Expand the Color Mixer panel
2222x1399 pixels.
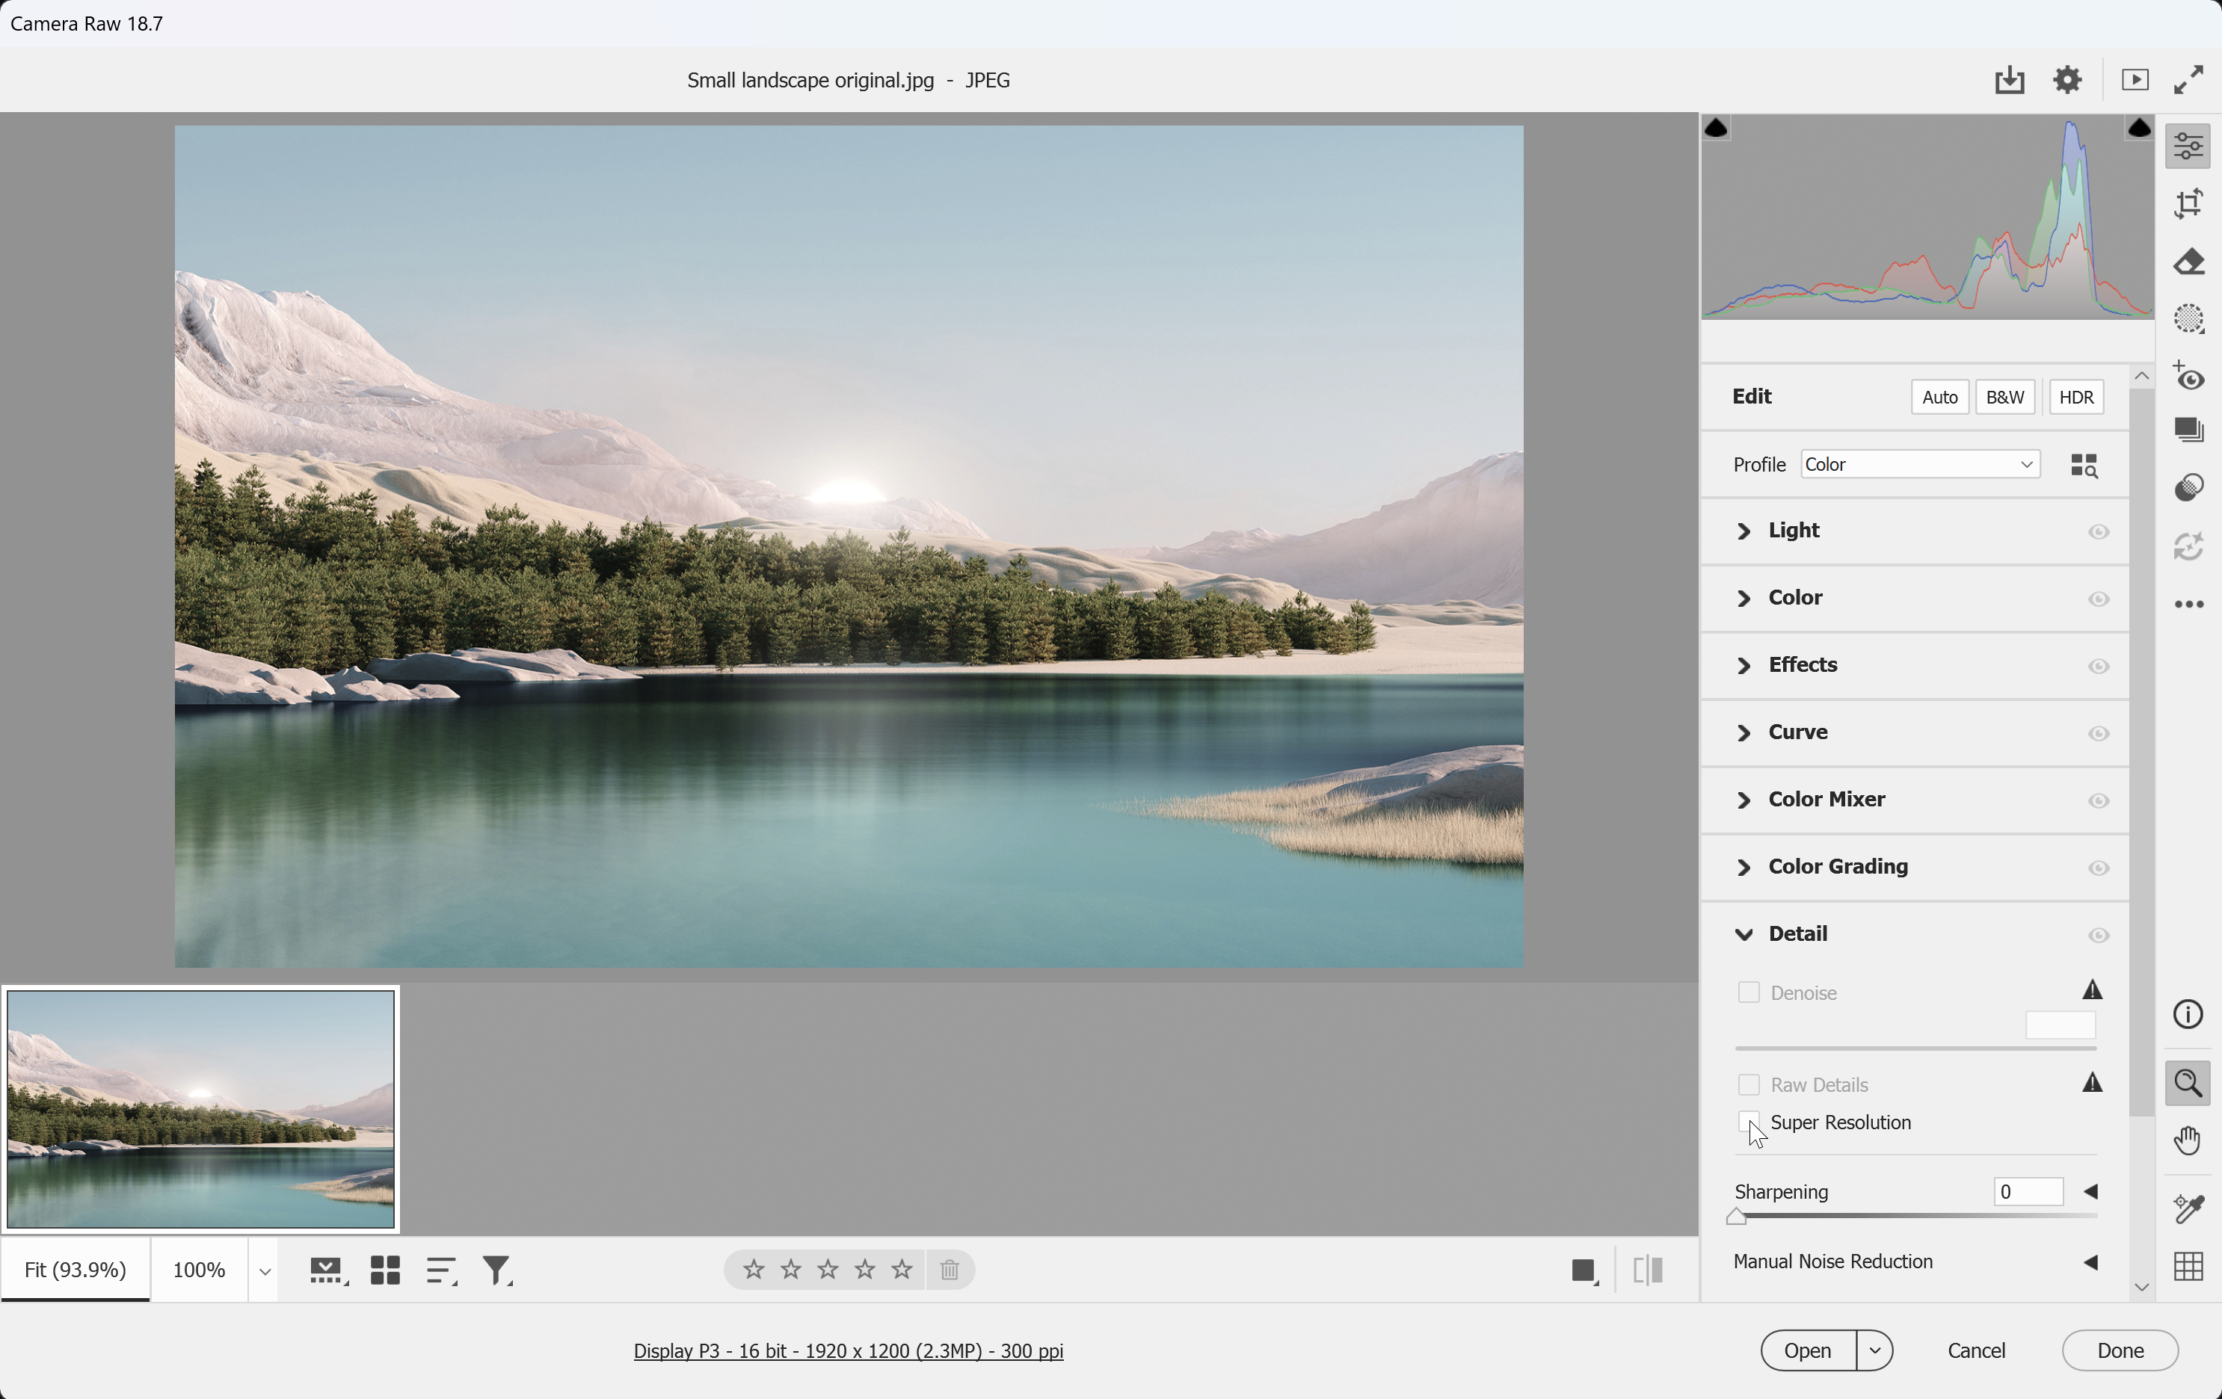pyautogui.click(x=1743, y=800)
